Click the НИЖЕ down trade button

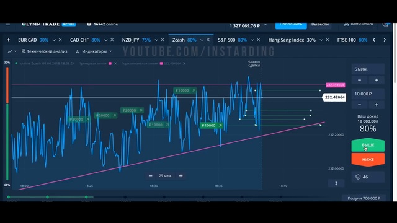pos(368,160)
